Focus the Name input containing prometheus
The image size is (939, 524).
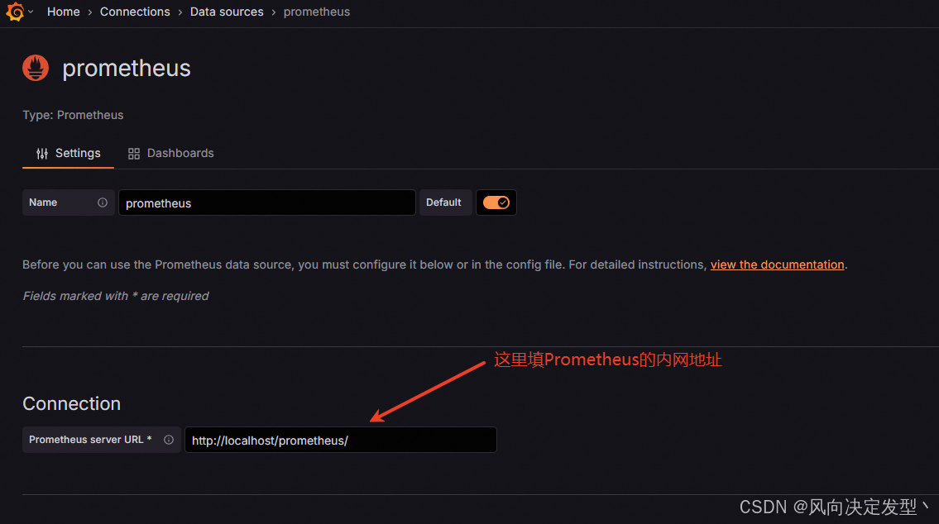[x=267, y=202]
